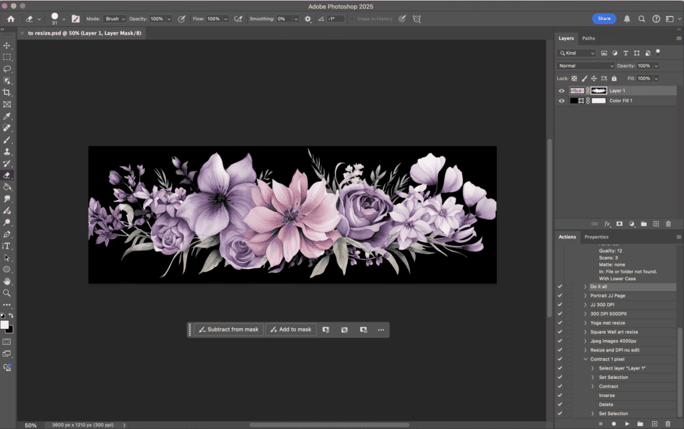Click the Hand tool
The height and width of the screenshot is (429, 684).
[x=7, y=281]
